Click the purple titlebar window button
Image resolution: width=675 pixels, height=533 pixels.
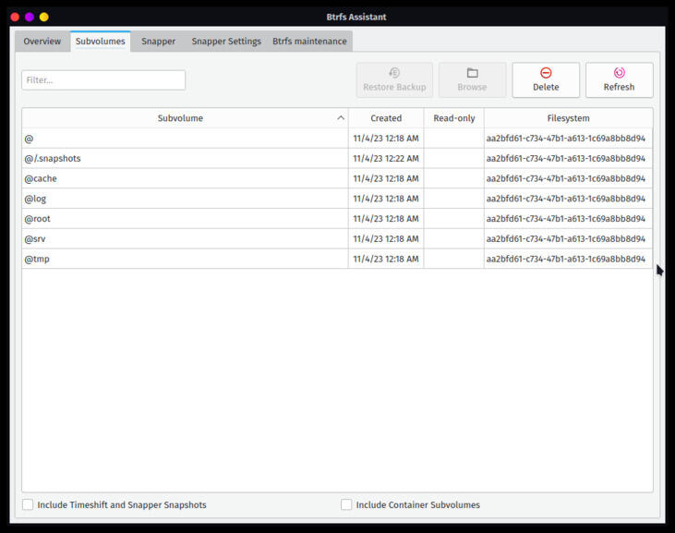pyautogui.click(x=30, y=17)
